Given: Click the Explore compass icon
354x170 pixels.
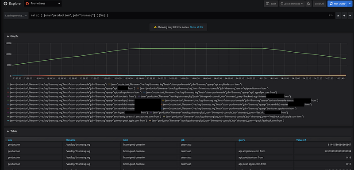Looking at the screenshot, I should point(5,4).
